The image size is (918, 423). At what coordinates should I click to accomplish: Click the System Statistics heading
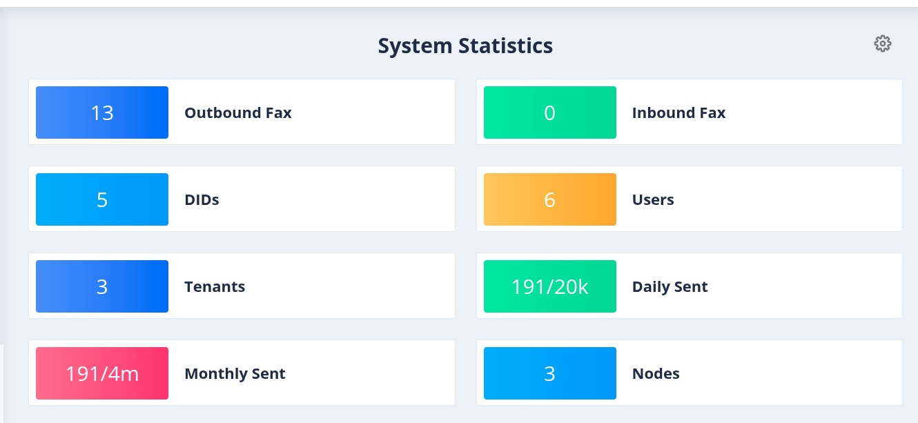[x=465, y=46]
